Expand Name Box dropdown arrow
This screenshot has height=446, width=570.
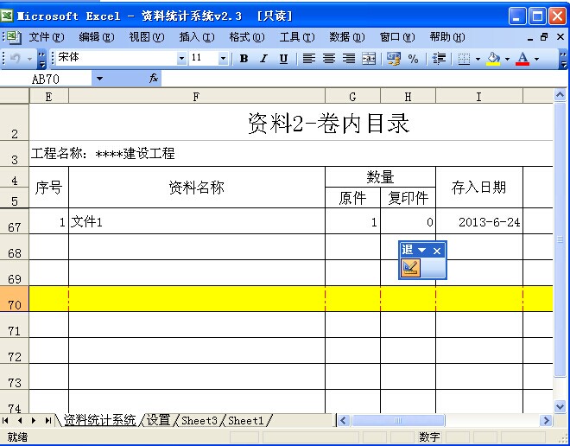point(99,78)
